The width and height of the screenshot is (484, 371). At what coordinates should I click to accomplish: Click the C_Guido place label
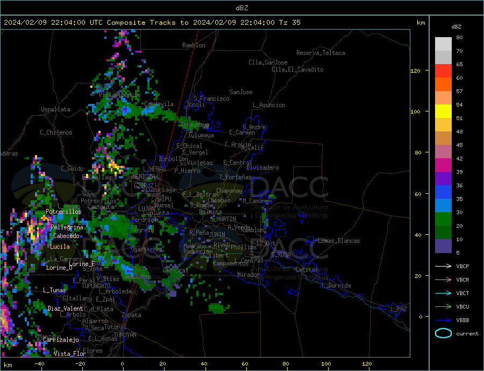click(x=72, y=169)
